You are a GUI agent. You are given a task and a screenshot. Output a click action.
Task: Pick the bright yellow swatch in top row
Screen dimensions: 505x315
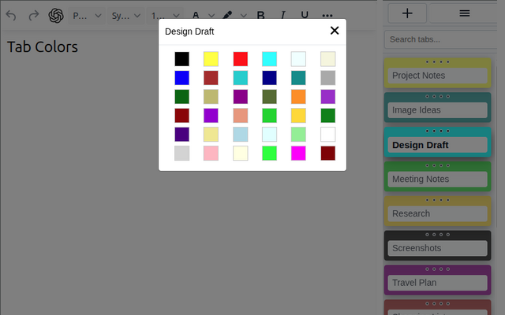point(211,59)
